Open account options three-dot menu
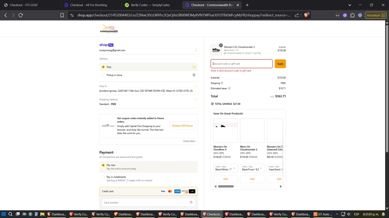The width and height of the screenshot is (389, 218). click(196, 50)
